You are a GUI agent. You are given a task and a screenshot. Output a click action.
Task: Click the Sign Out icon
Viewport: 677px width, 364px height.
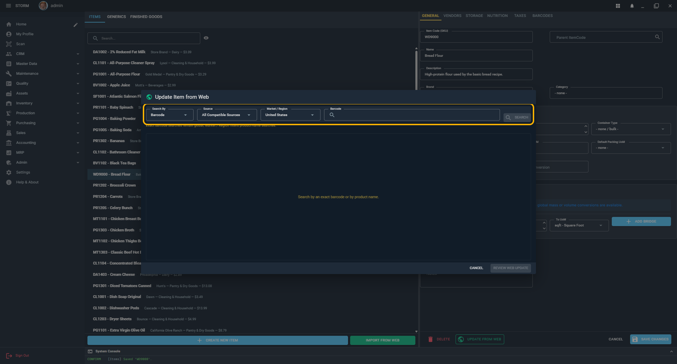(9, 356)
